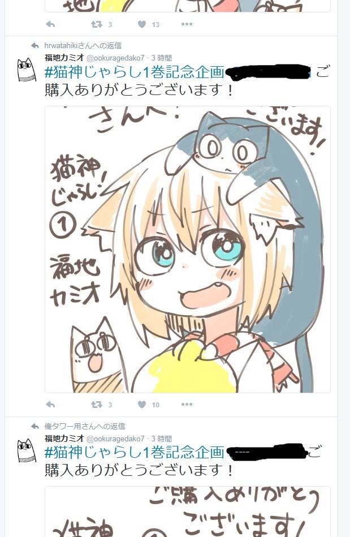Viewport: 350px width, 537px height.
Task: Retweet the top tweet with 3 retweets
Action: 97,24
